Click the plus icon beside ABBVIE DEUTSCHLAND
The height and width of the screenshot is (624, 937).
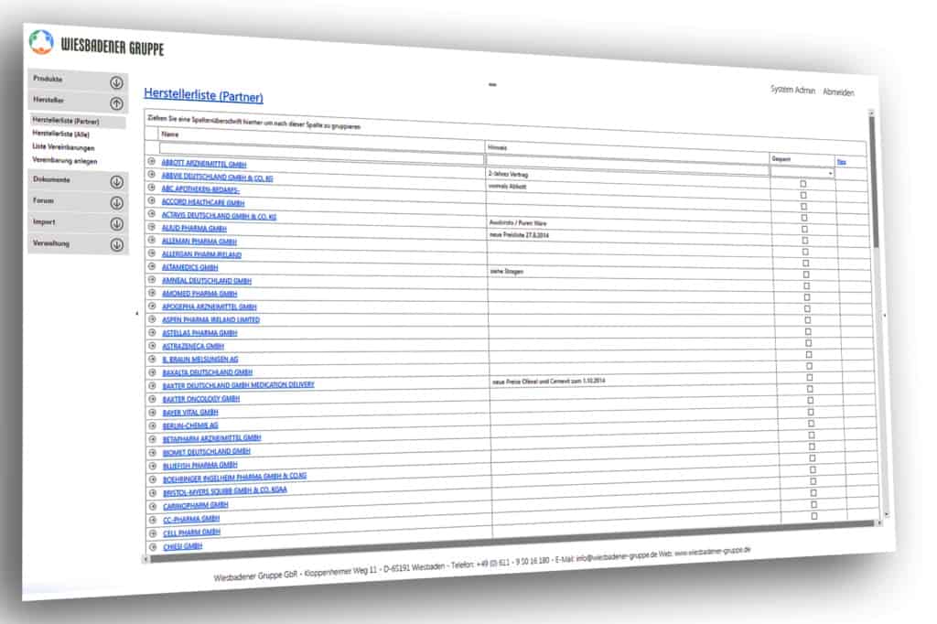151,175
